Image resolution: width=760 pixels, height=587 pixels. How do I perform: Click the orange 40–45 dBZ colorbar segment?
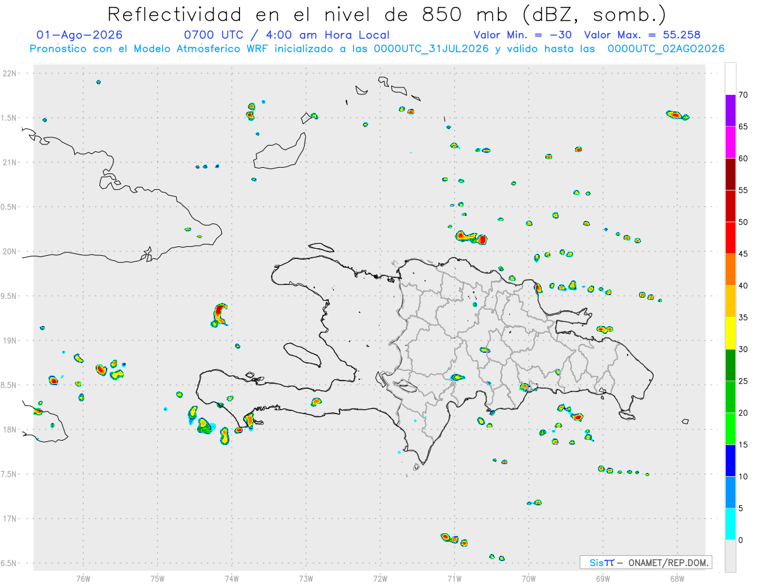point(730,270)
